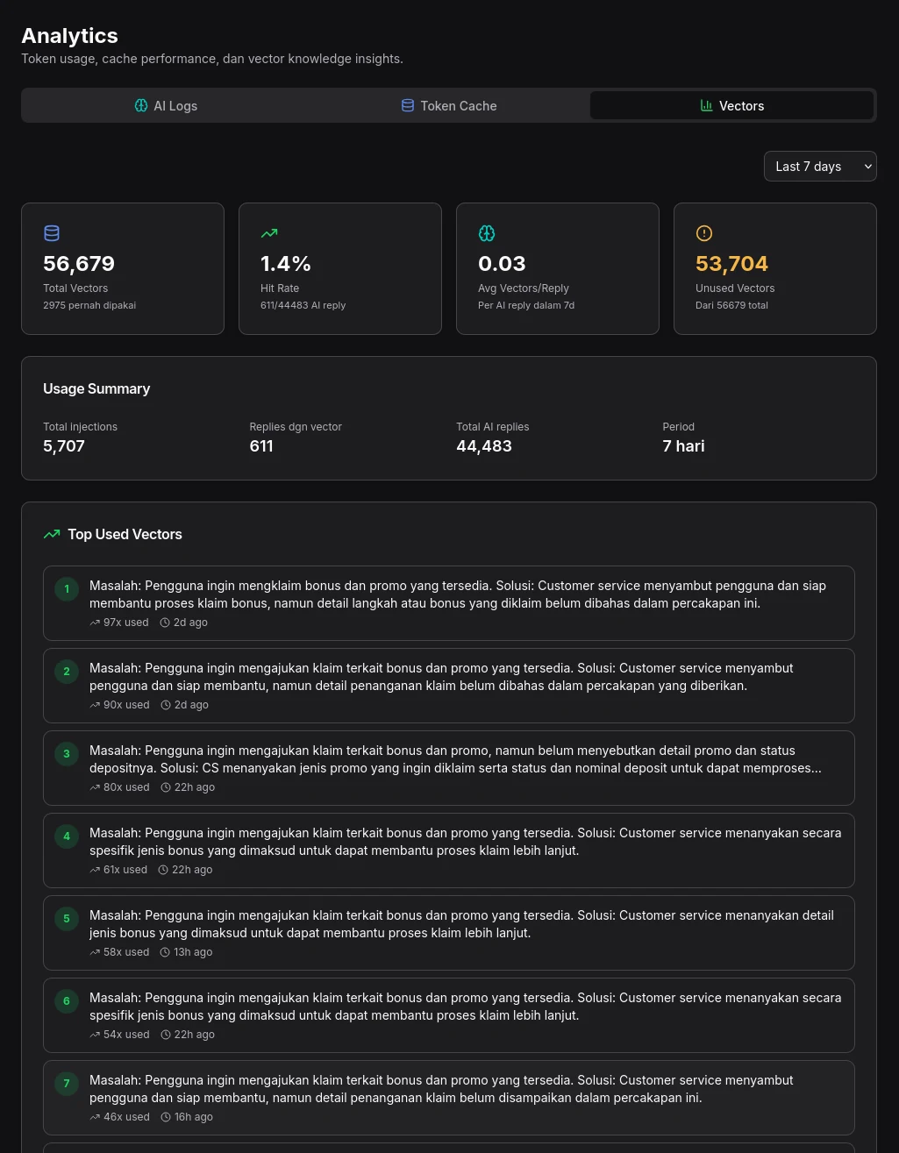Click the 97x used label
This screenshot has width=899, height=1153.
pyautogui.click(x=126, y=623)
